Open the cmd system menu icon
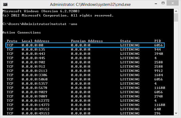The height and width of the screenshot is (118, 181). (x=5, y=4)
